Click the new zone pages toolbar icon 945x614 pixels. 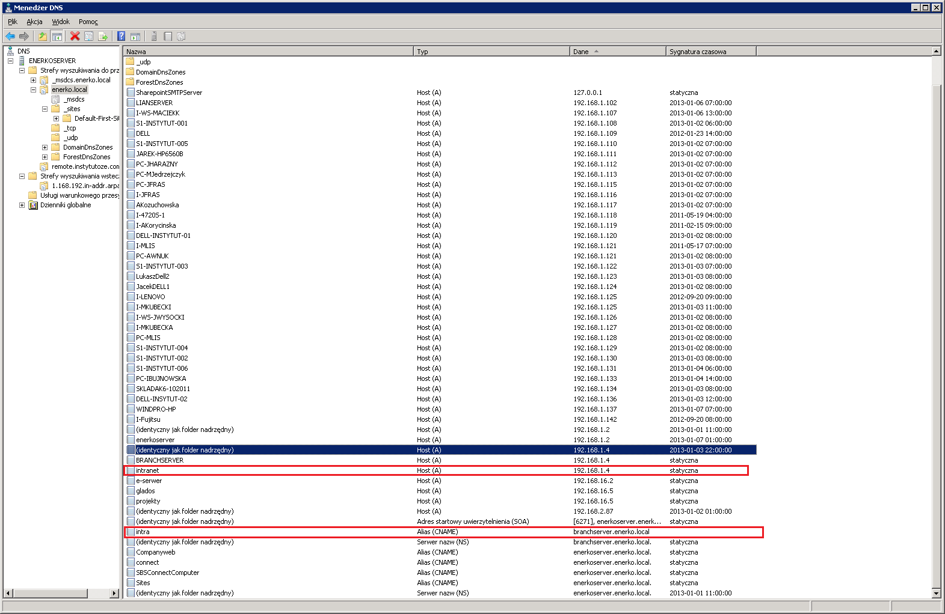181,37
